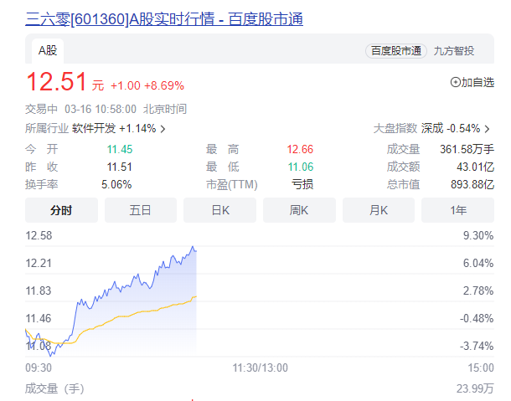The height and width of the screenshot is (401, 511).
Task: Click 市盈(TTM) value 亏损
Action: point(302,185)
